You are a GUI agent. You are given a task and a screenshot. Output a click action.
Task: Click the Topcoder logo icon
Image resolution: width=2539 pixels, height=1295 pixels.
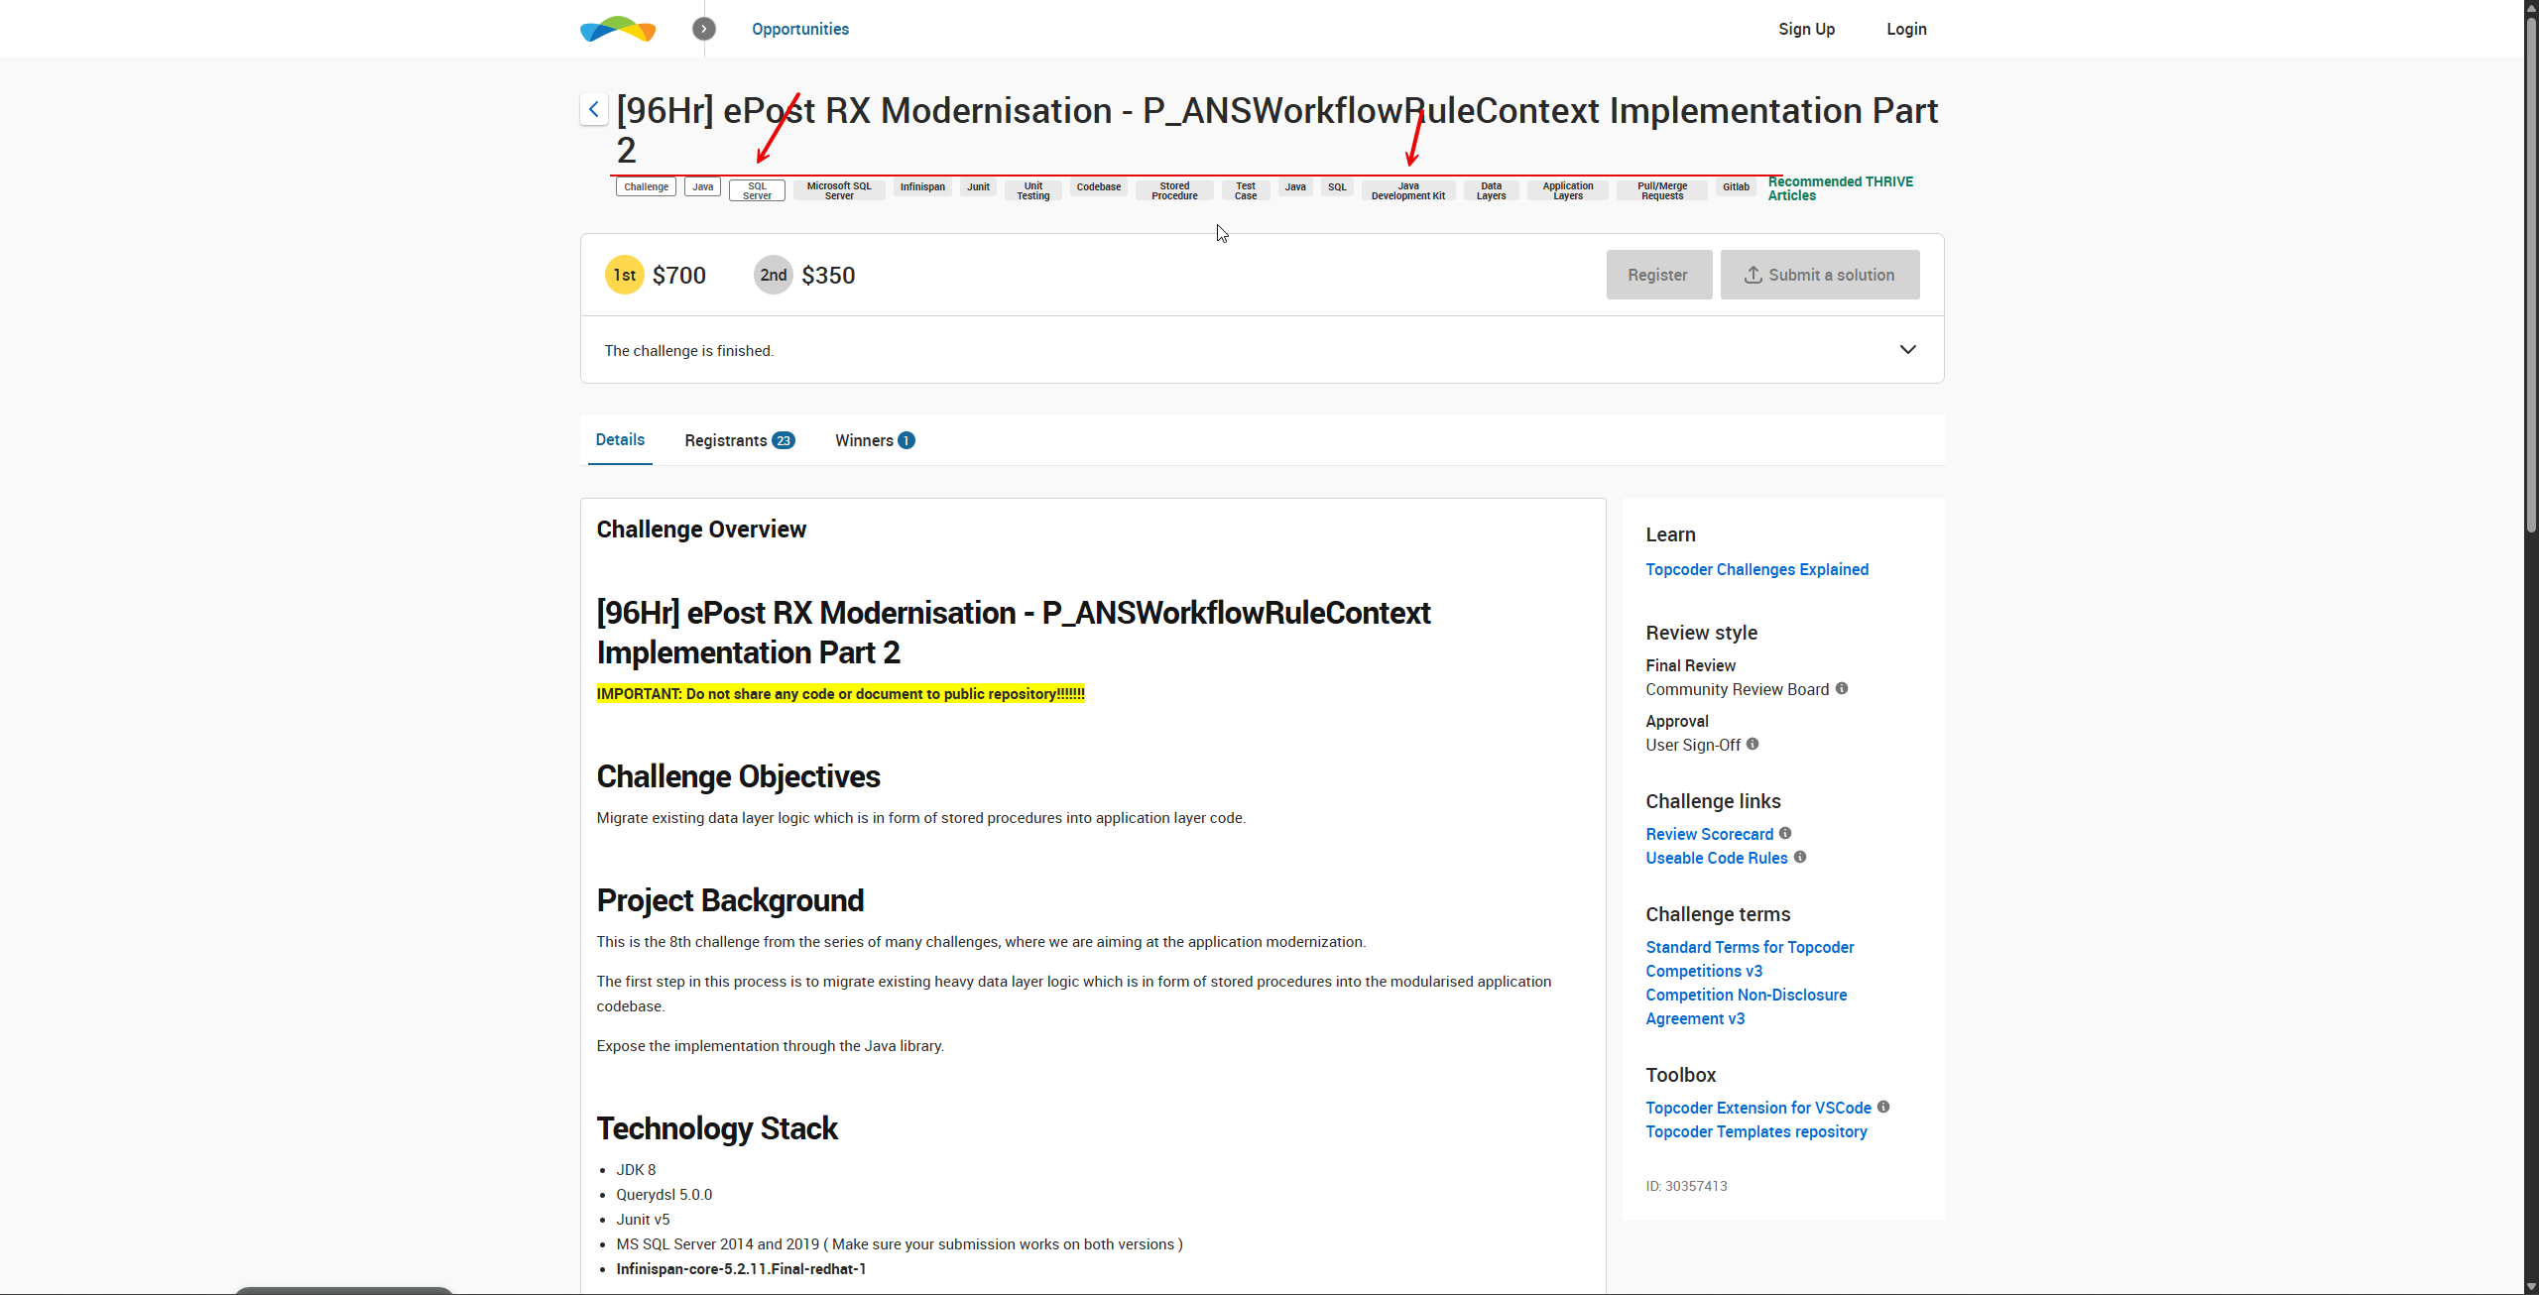tap(618, 29)
